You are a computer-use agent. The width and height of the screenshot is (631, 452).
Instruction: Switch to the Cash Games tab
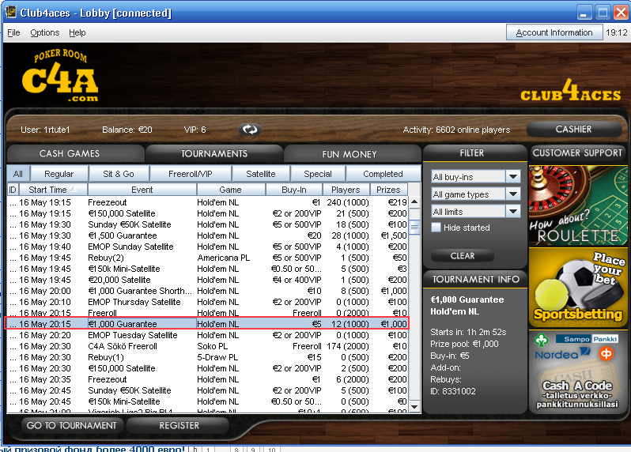point(75,153)
